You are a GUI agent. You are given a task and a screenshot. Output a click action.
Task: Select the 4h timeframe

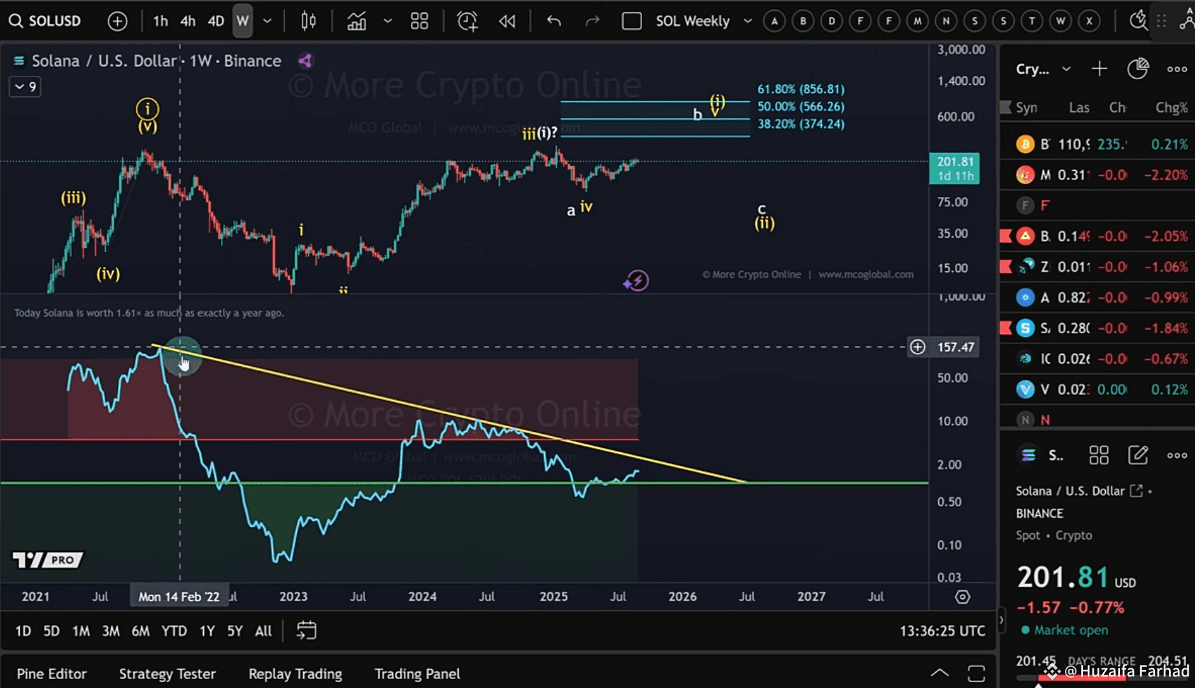click(x=187, y=21)
